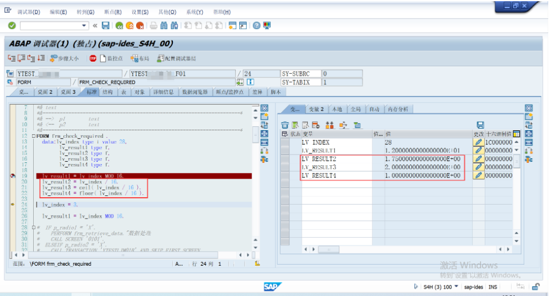Click the blue Help question mark icon
Viewport: 550px width, 296px height.
(257, 26)
